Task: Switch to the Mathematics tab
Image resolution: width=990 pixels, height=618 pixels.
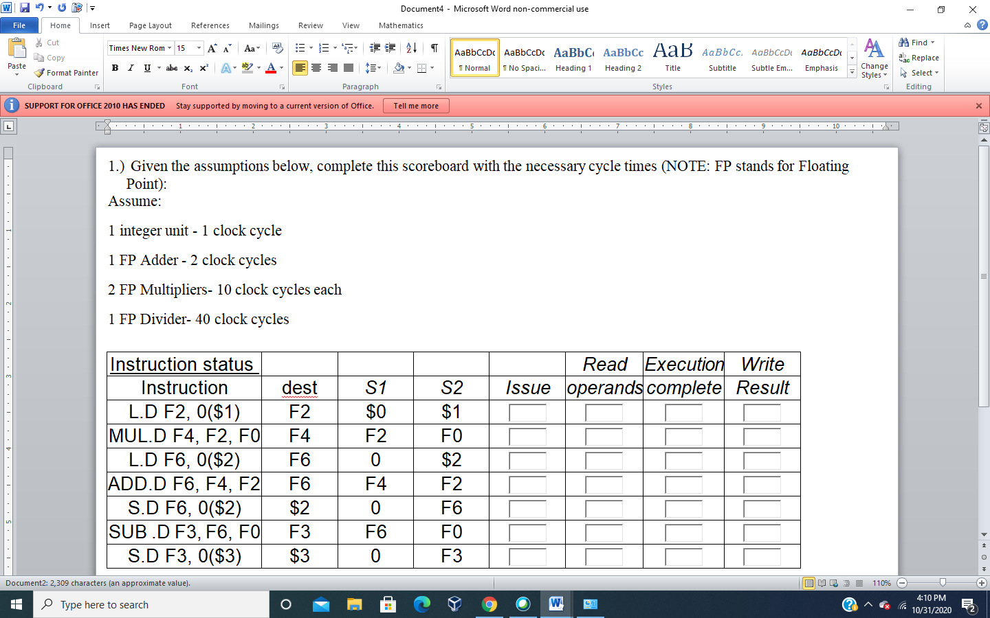Action: coord(401,25)
